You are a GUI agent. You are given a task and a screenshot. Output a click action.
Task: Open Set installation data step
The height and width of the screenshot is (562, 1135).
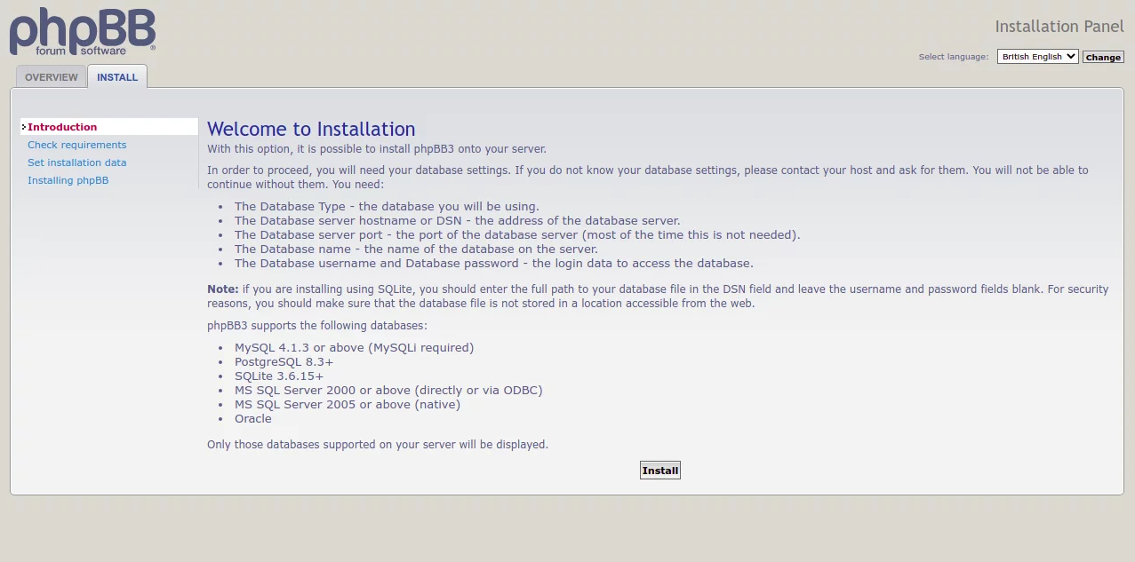tap(76, 162)
